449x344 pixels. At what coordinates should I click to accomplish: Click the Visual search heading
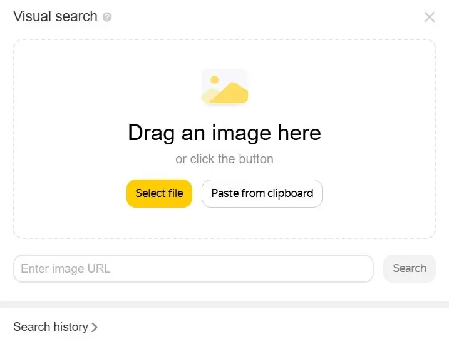(55, 16)
